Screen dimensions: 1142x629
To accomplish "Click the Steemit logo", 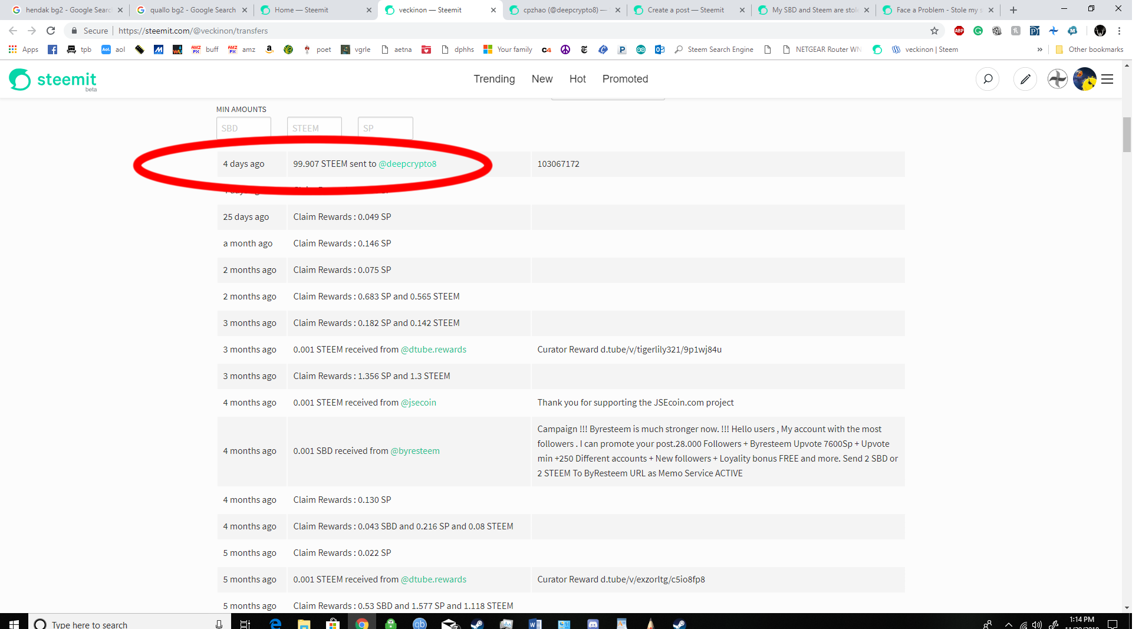I will tap(53, 79).
